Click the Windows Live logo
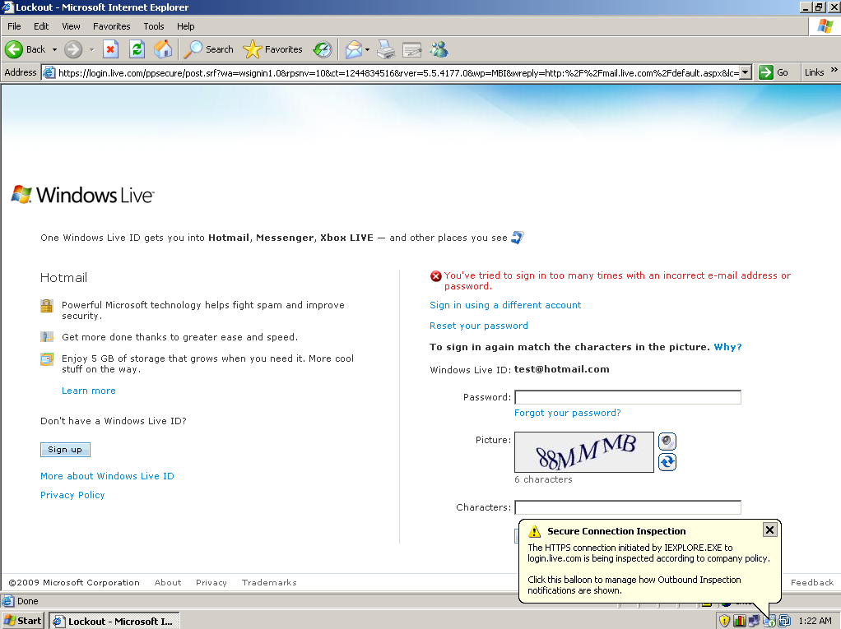The height and width of the screenshot is (629, 841). pos(82,195)
